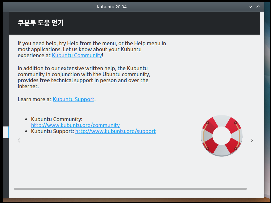Advance to the next slide with right arrow
The width and height of the screenshot is (271, 203).
point(252,140)
